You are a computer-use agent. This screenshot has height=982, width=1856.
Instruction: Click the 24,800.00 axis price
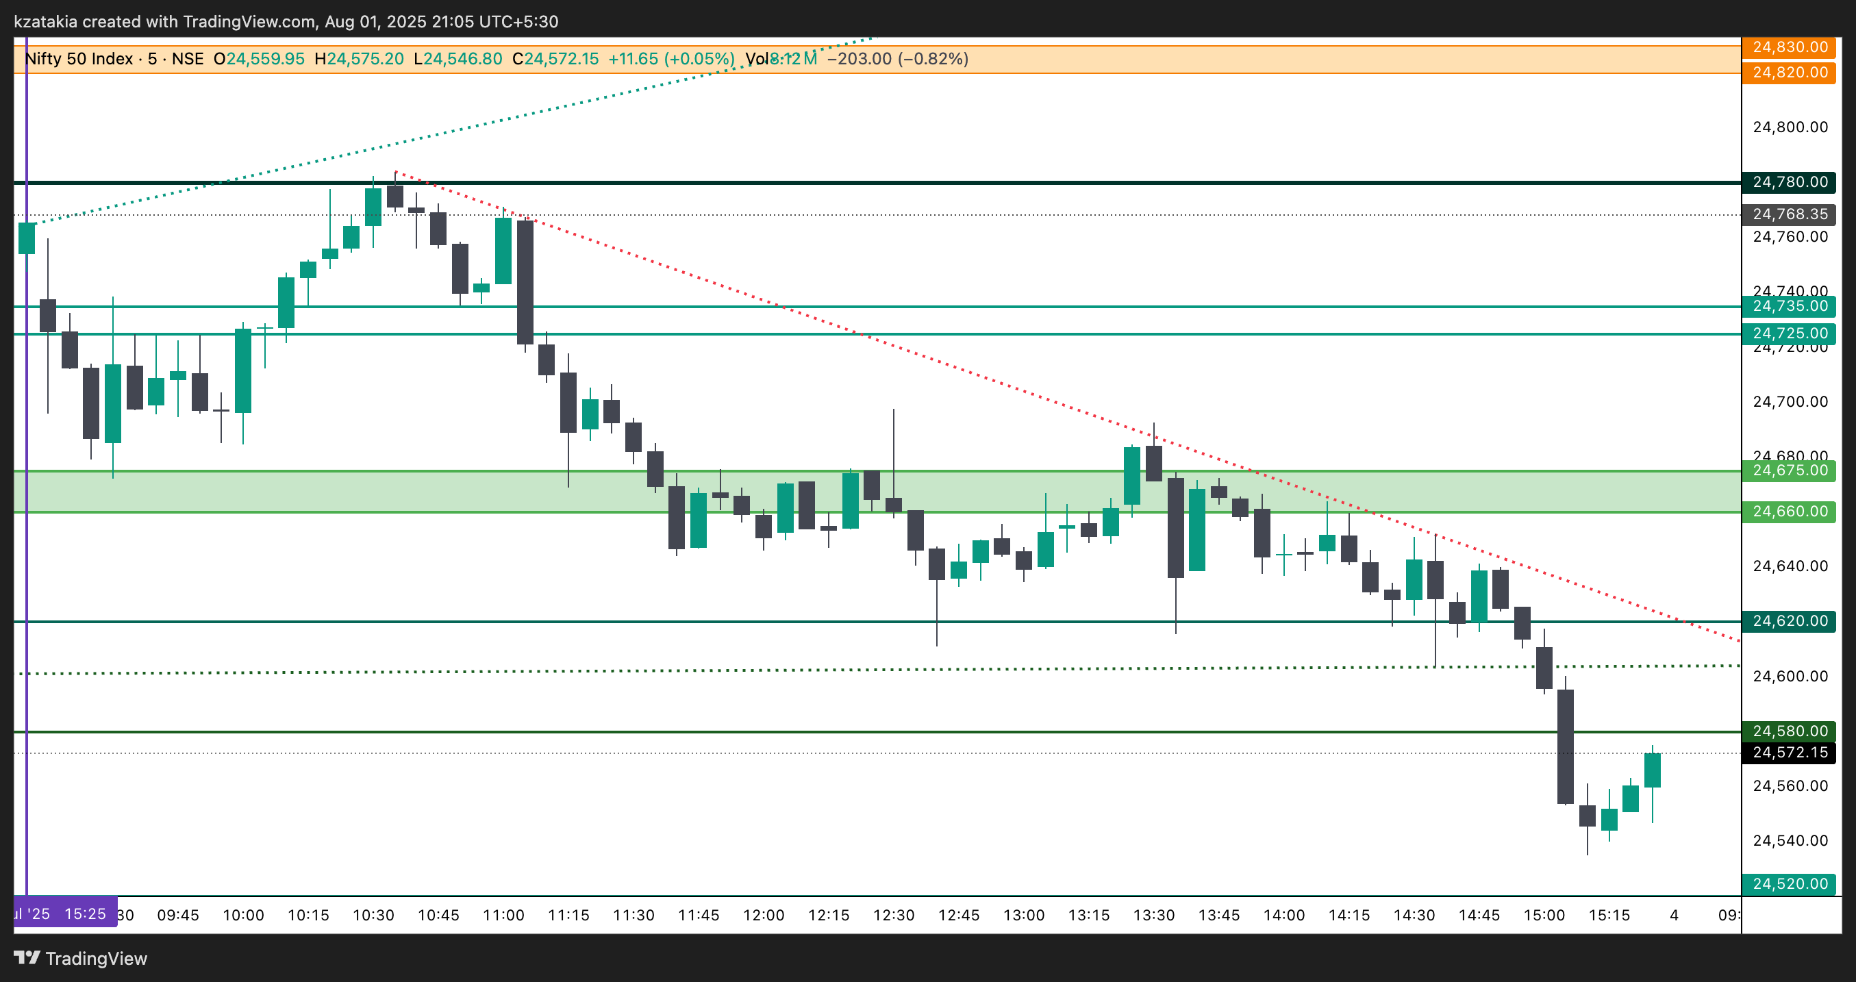pos(1790,127)
